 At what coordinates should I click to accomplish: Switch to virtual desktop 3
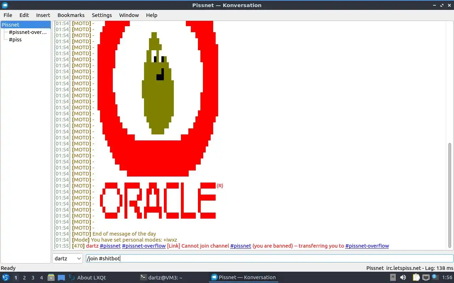(33, 278)
